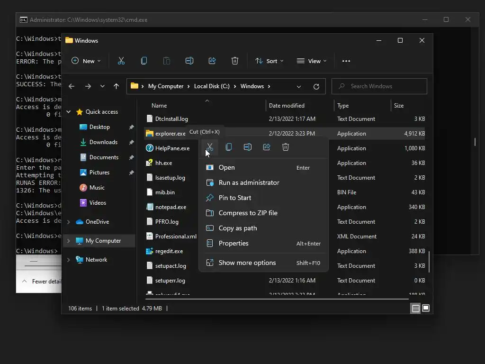Viewport: 485px width, 364px height.
Task: Open the Sort dropdown
Action: (269, 61)
